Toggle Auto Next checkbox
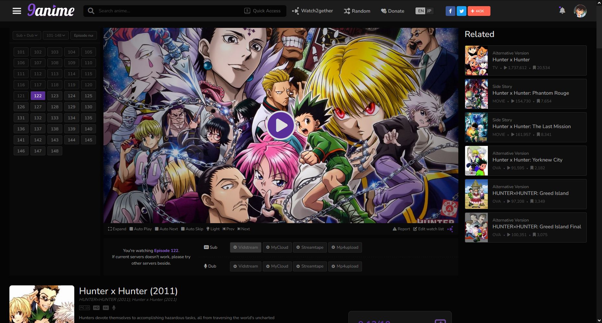The width and height of the screenshot is (602, 323). [166, 229]
